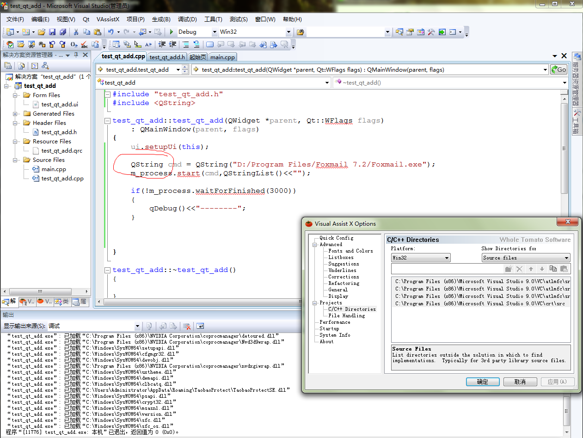Click the clear all output icon
This screenshot has height=438, width=583.
(x=187, y=326)
